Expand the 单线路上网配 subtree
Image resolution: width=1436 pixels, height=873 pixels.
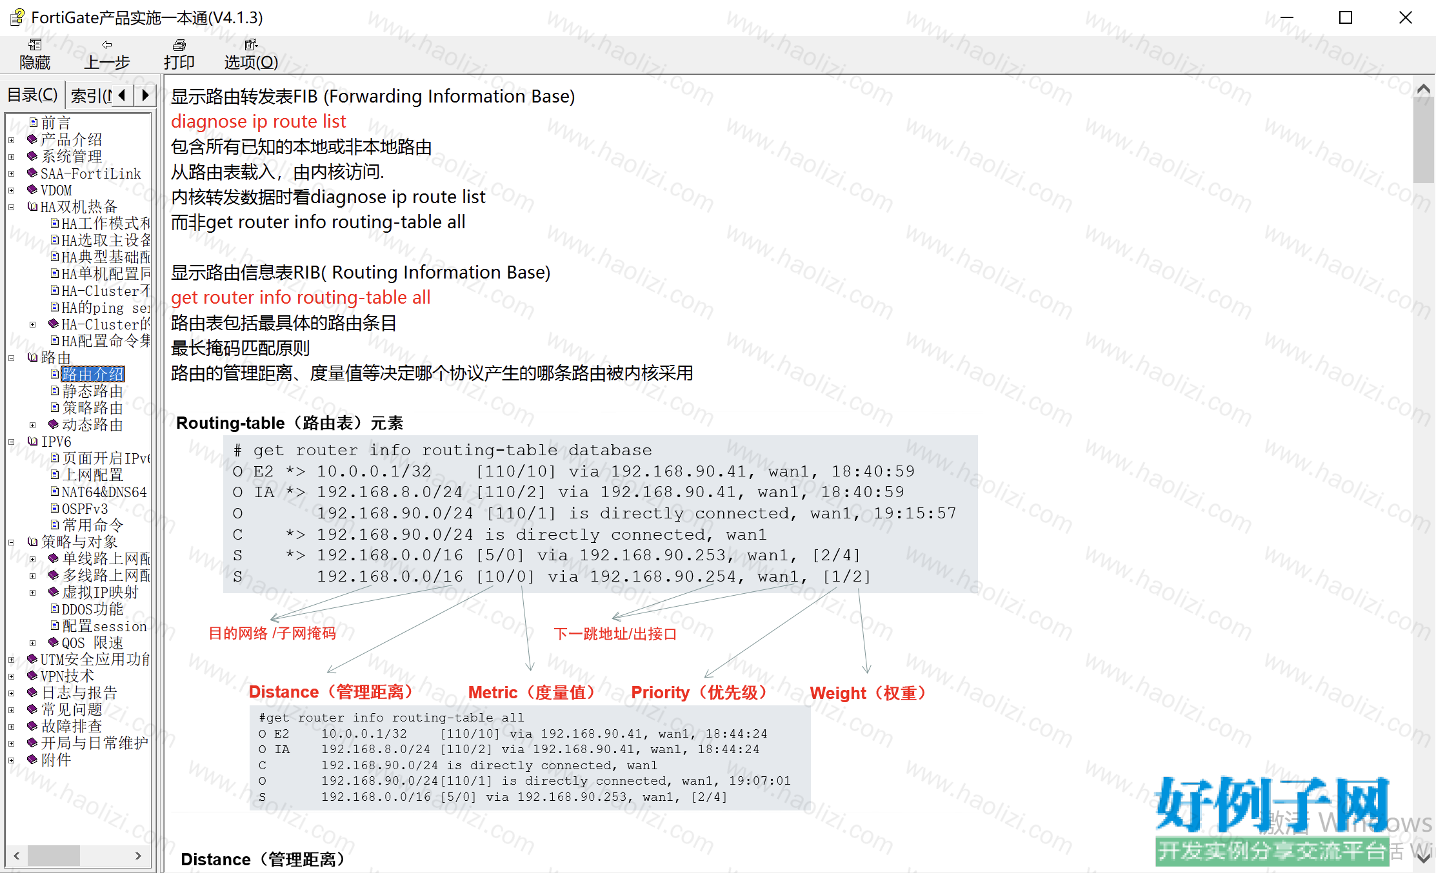point(33,560)
